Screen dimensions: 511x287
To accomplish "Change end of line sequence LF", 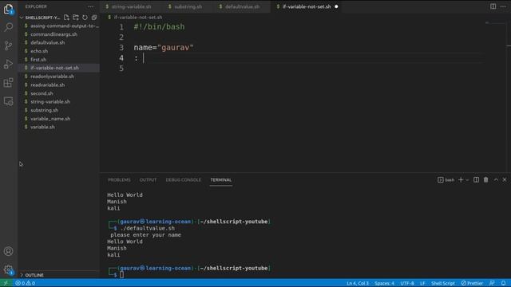I will pyautogui.click(x=422, y=283).
